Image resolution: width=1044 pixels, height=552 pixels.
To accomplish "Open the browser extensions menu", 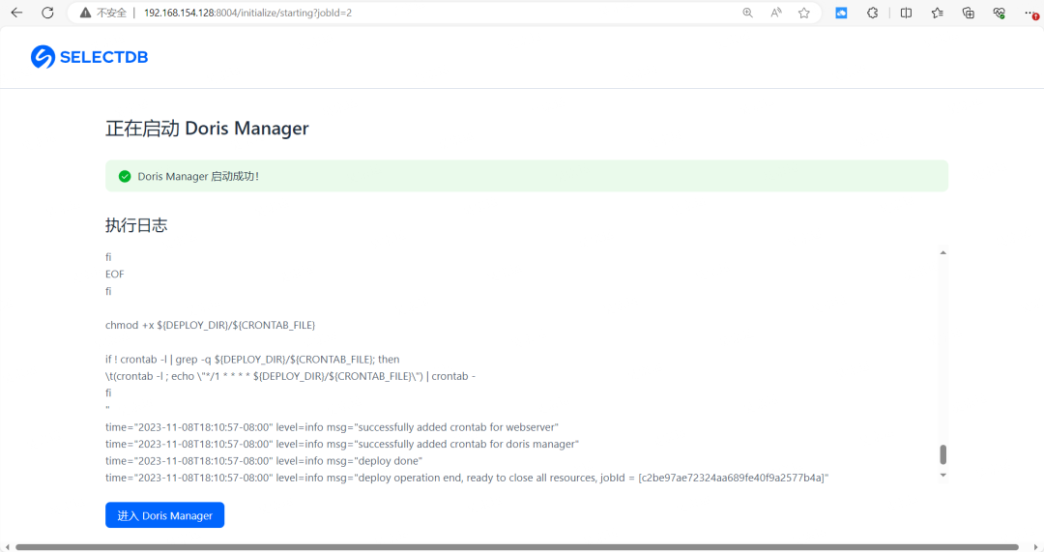I will (x=872, y=13).
